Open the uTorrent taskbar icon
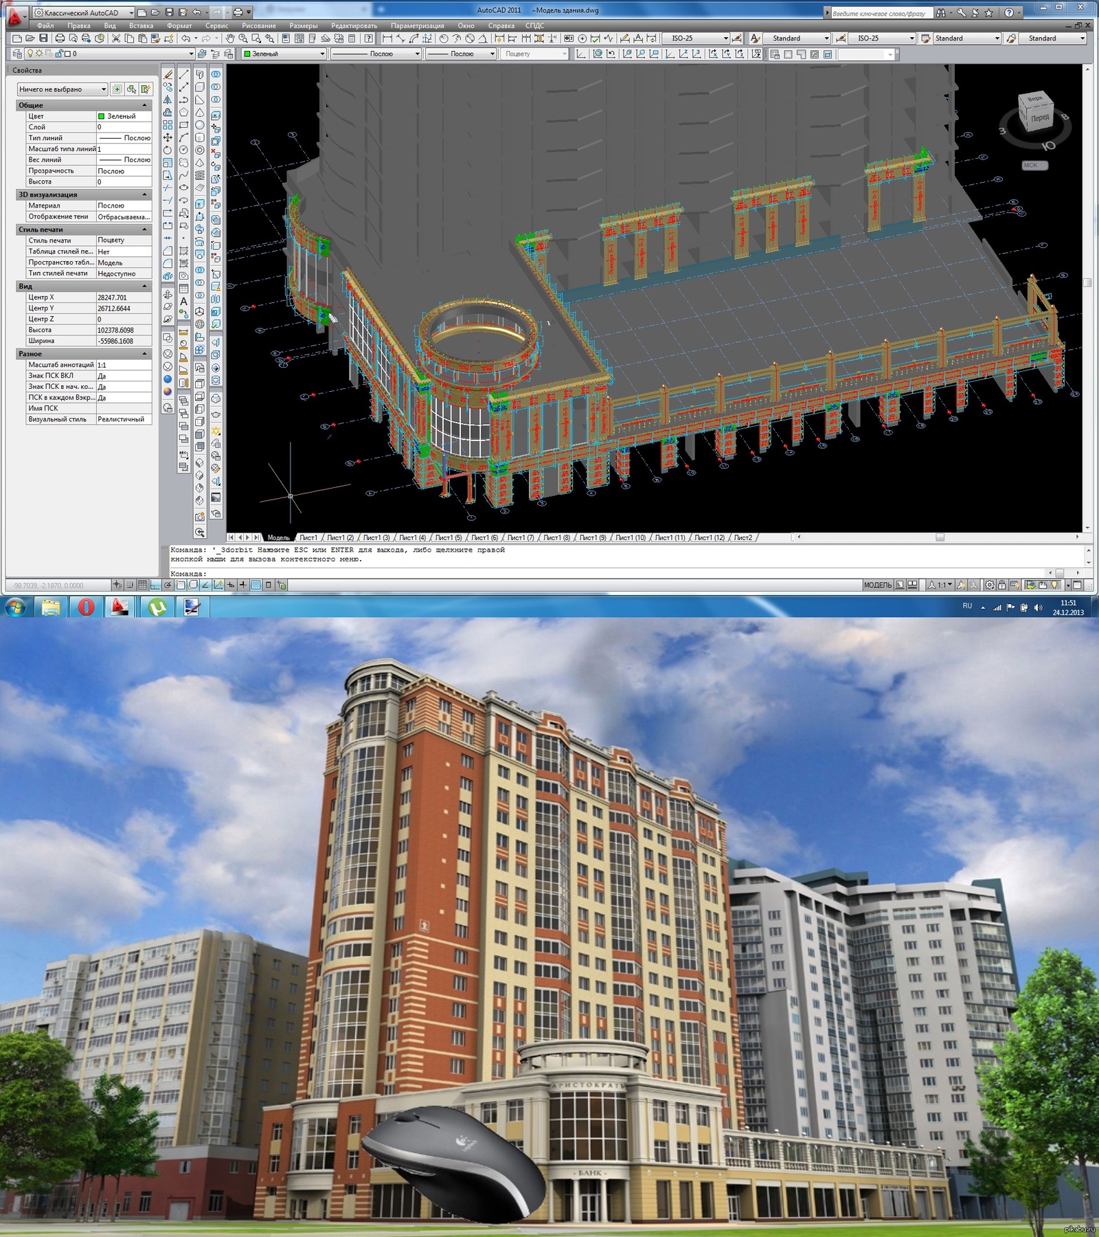Screen dimensions: 1099x1237 tap(158, 607)
